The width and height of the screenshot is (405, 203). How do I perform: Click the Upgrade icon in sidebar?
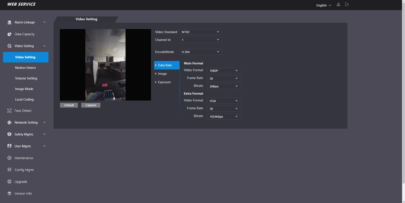pos(9,182)
